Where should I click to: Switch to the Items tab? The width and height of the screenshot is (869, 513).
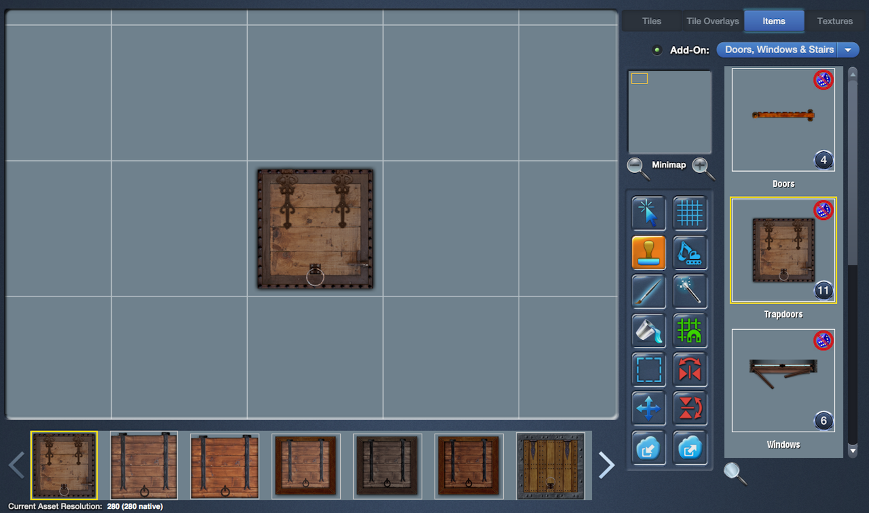click(x=774, y=21)
